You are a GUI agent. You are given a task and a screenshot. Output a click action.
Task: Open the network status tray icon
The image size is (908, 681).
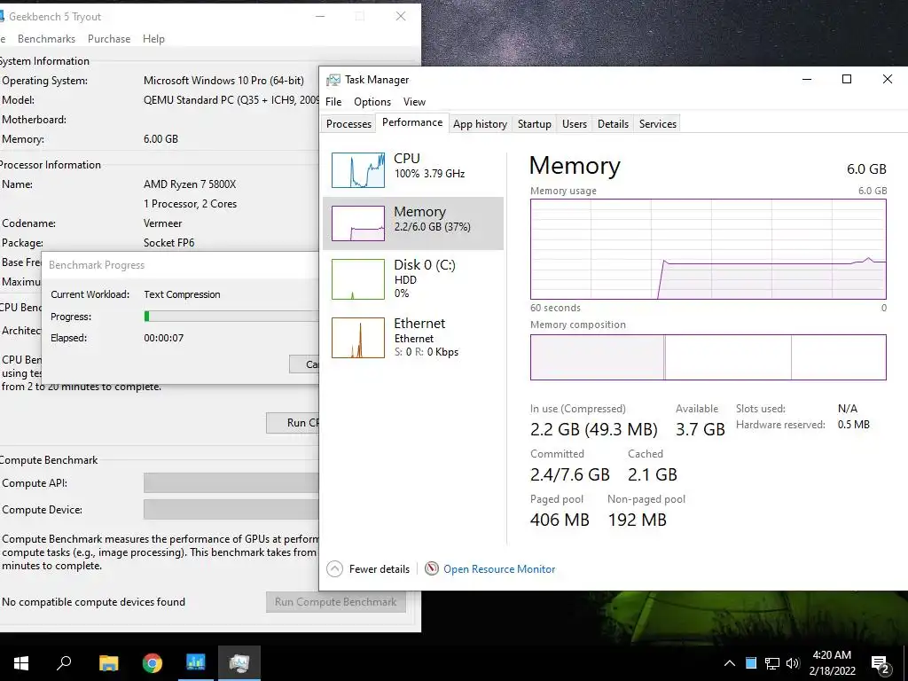pos(772,663)
